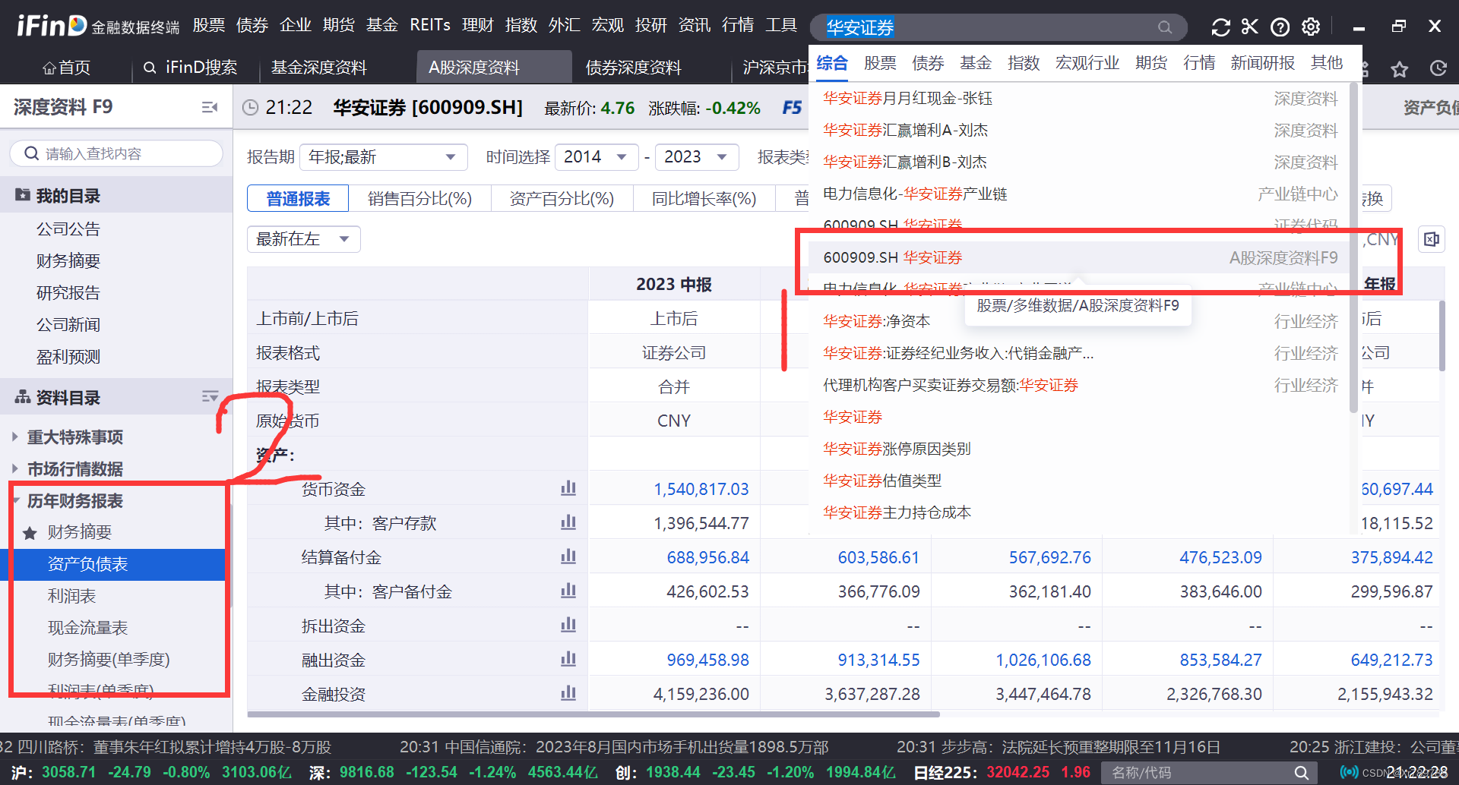Click the 请输入查找内容 sidebar search field

(x=116, y=153)
